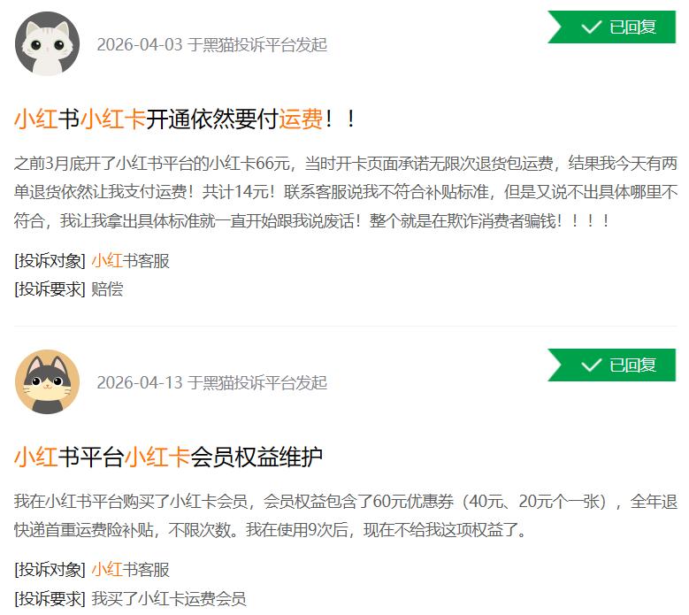
Task: Click the 我买了小红卡运费会员 demand text
Action: (169, 598)
